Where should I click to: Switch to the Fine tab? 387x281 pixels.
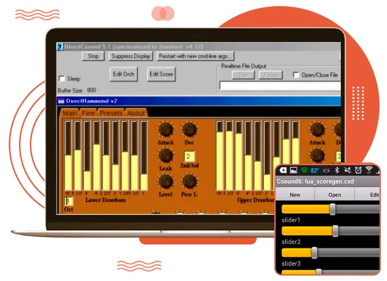(x=88, y=113)
